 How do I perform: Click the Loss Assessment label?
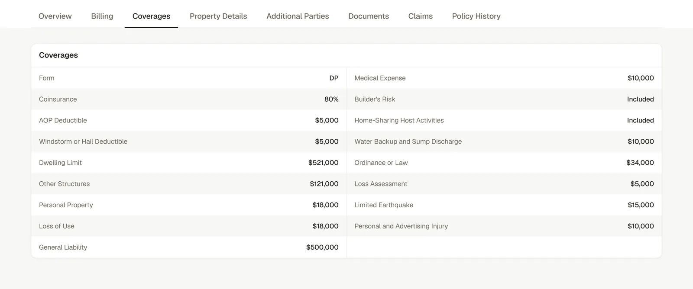coord(381,184)
